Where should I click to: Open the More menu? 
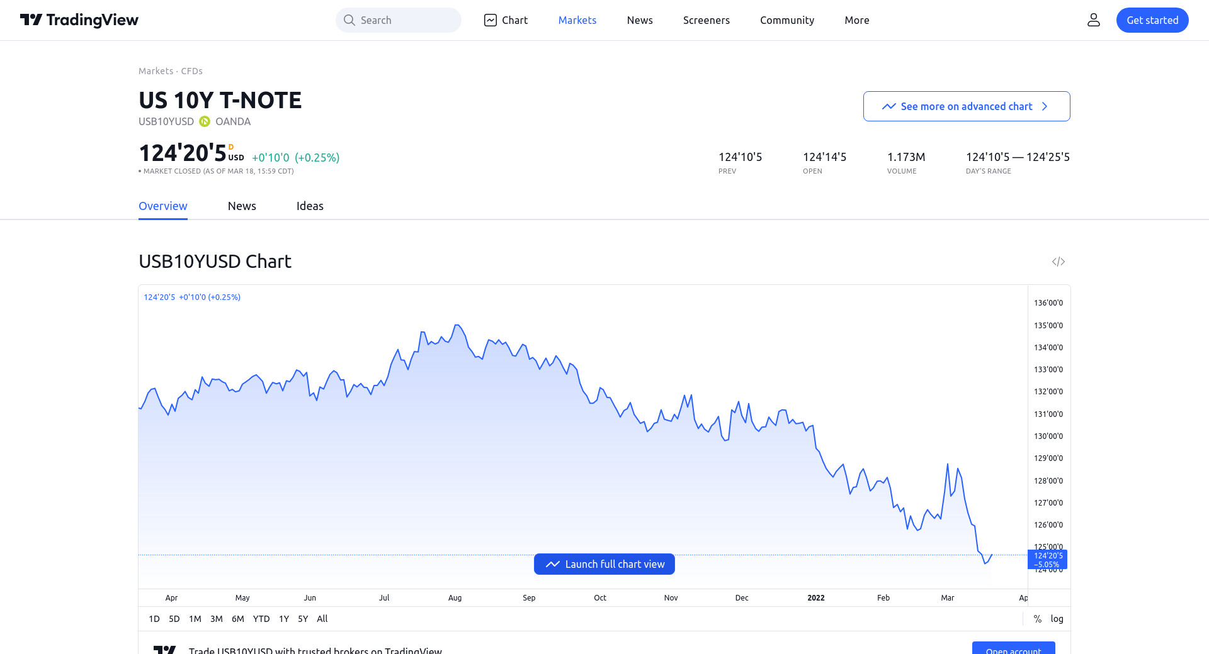(x=856, y=20)
